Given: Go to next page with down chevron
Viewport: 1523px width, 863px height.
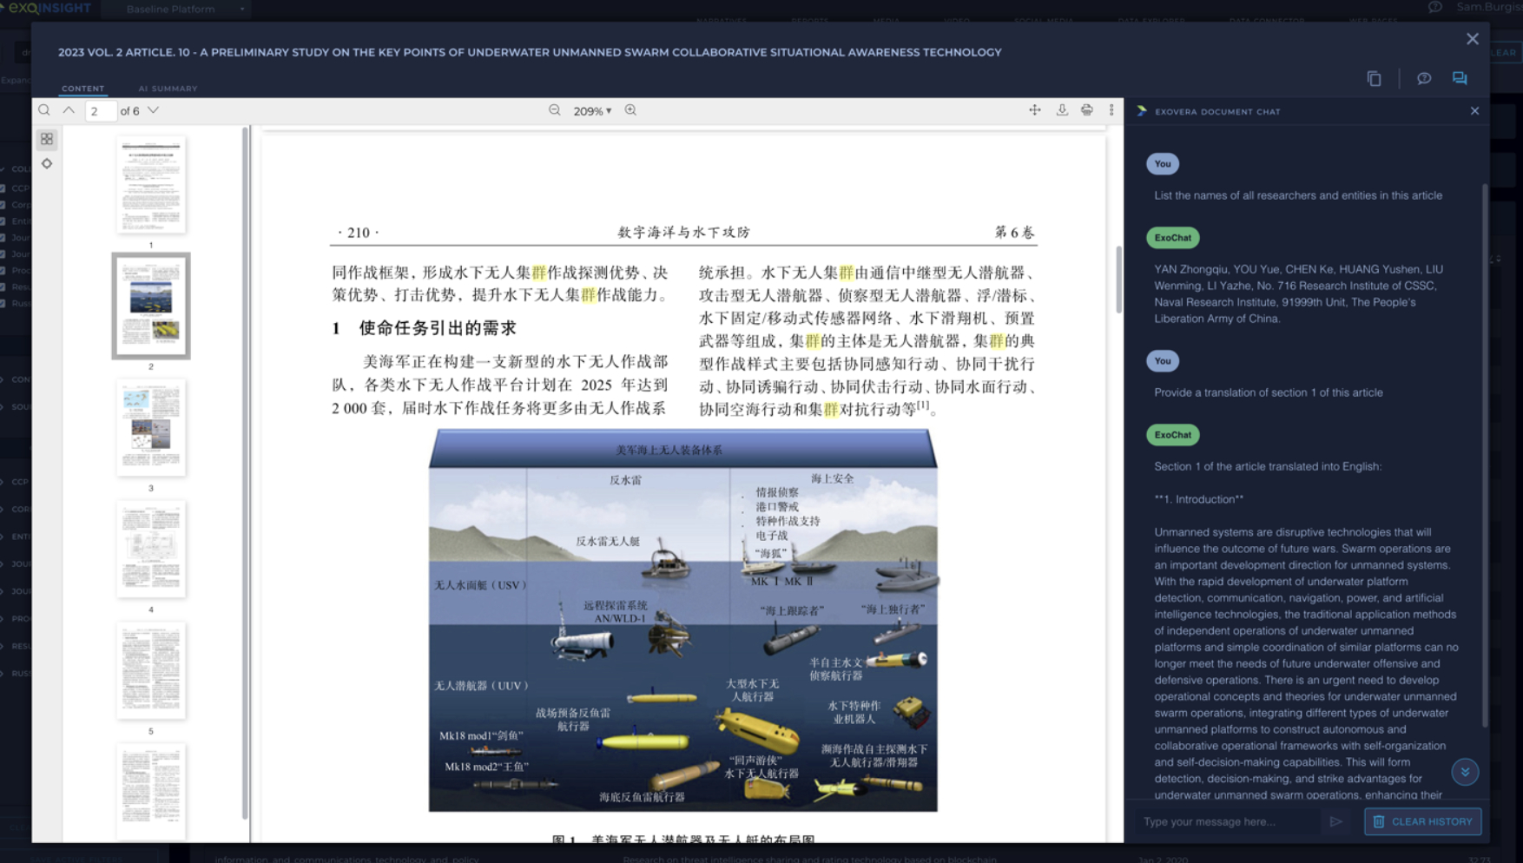Looking at the screenshot, I should point(154,110).
